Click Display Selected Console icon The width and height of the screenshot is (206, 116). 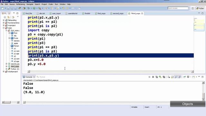(x=188, y=77)
